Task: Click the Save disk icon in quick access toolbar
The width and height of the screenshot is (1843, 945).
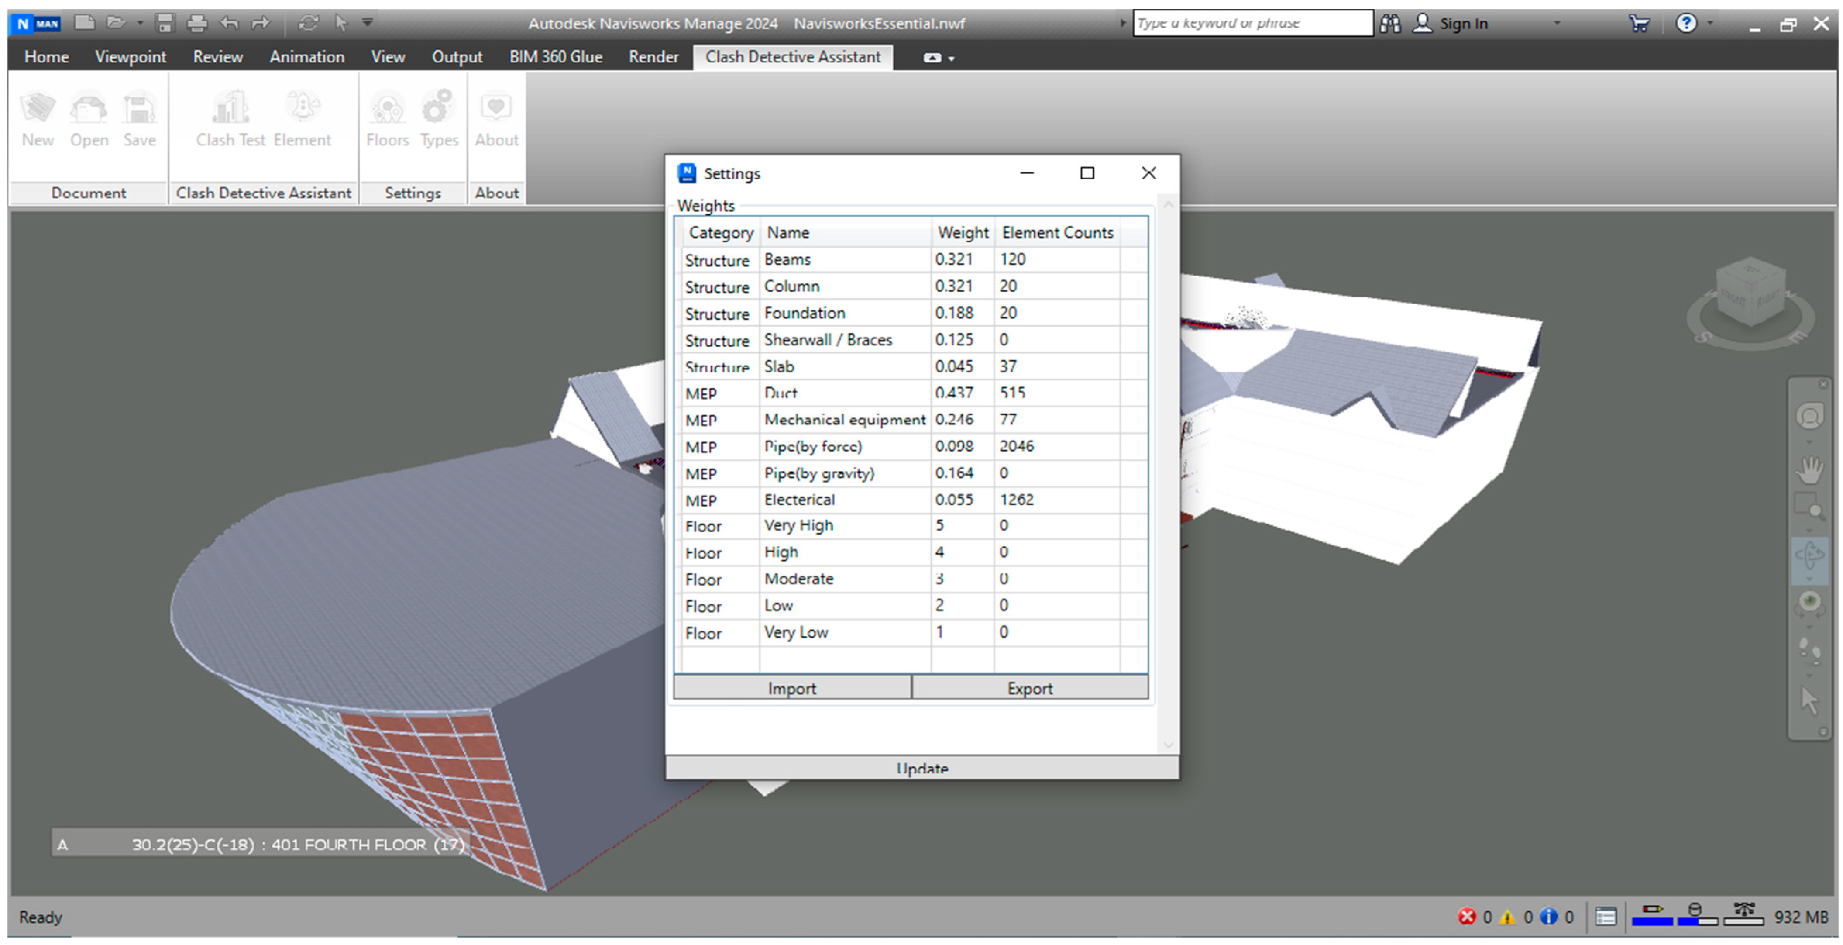Action: (165, 23)
